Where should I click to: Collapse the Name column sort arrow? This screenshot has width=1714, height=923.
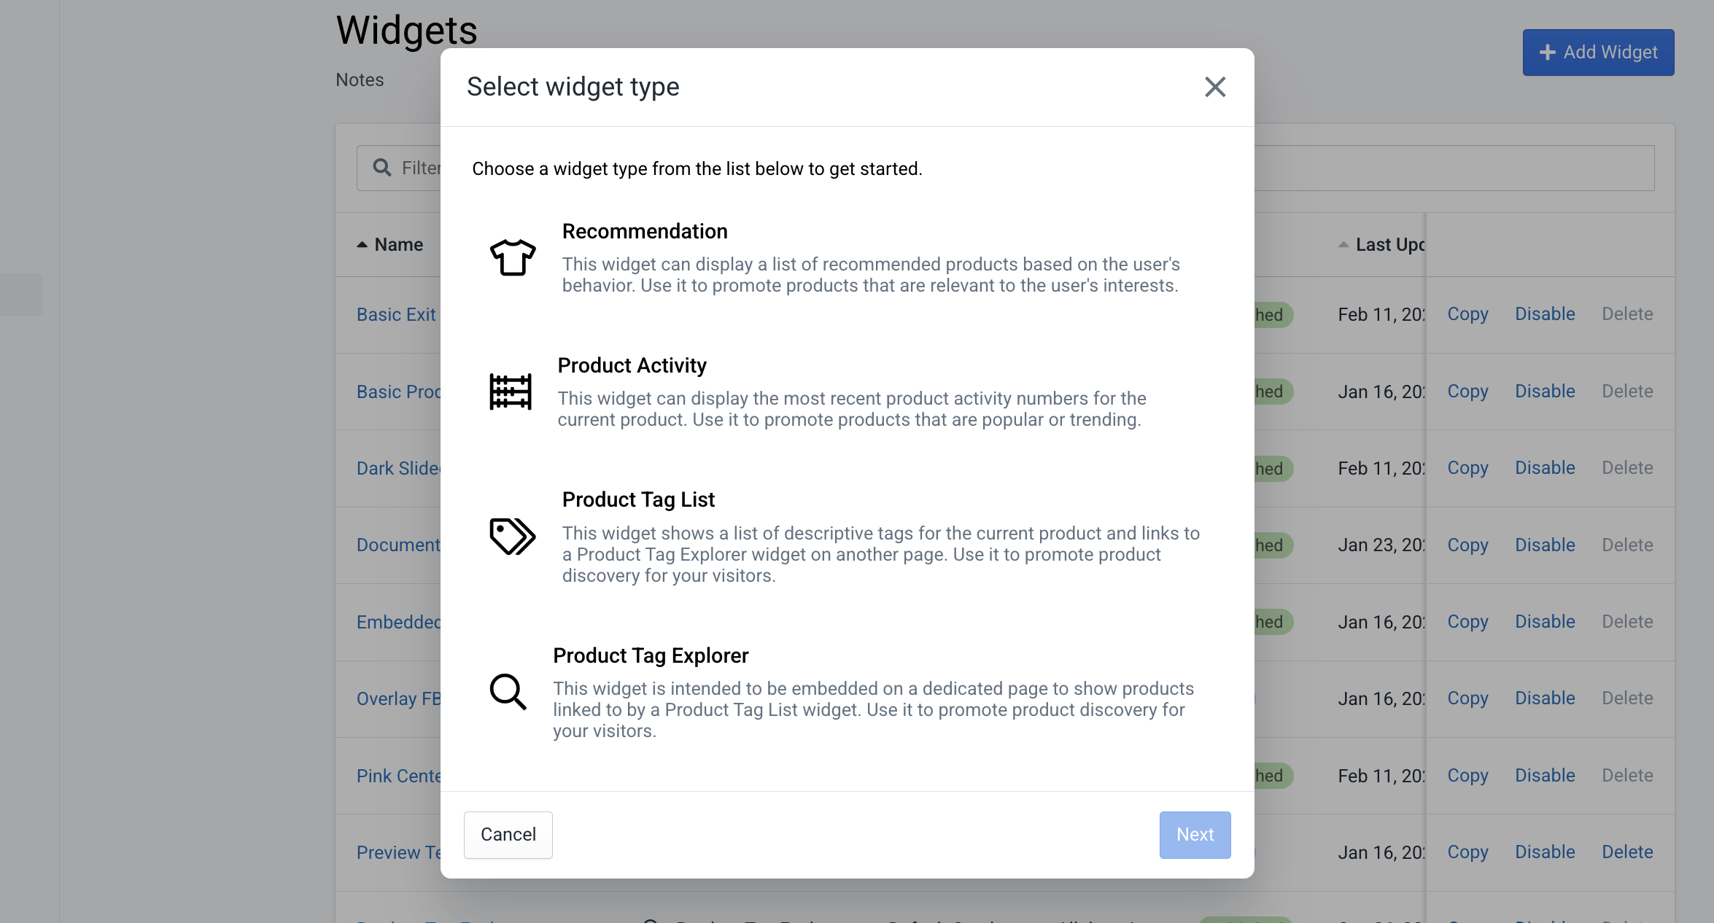[364, 244]
